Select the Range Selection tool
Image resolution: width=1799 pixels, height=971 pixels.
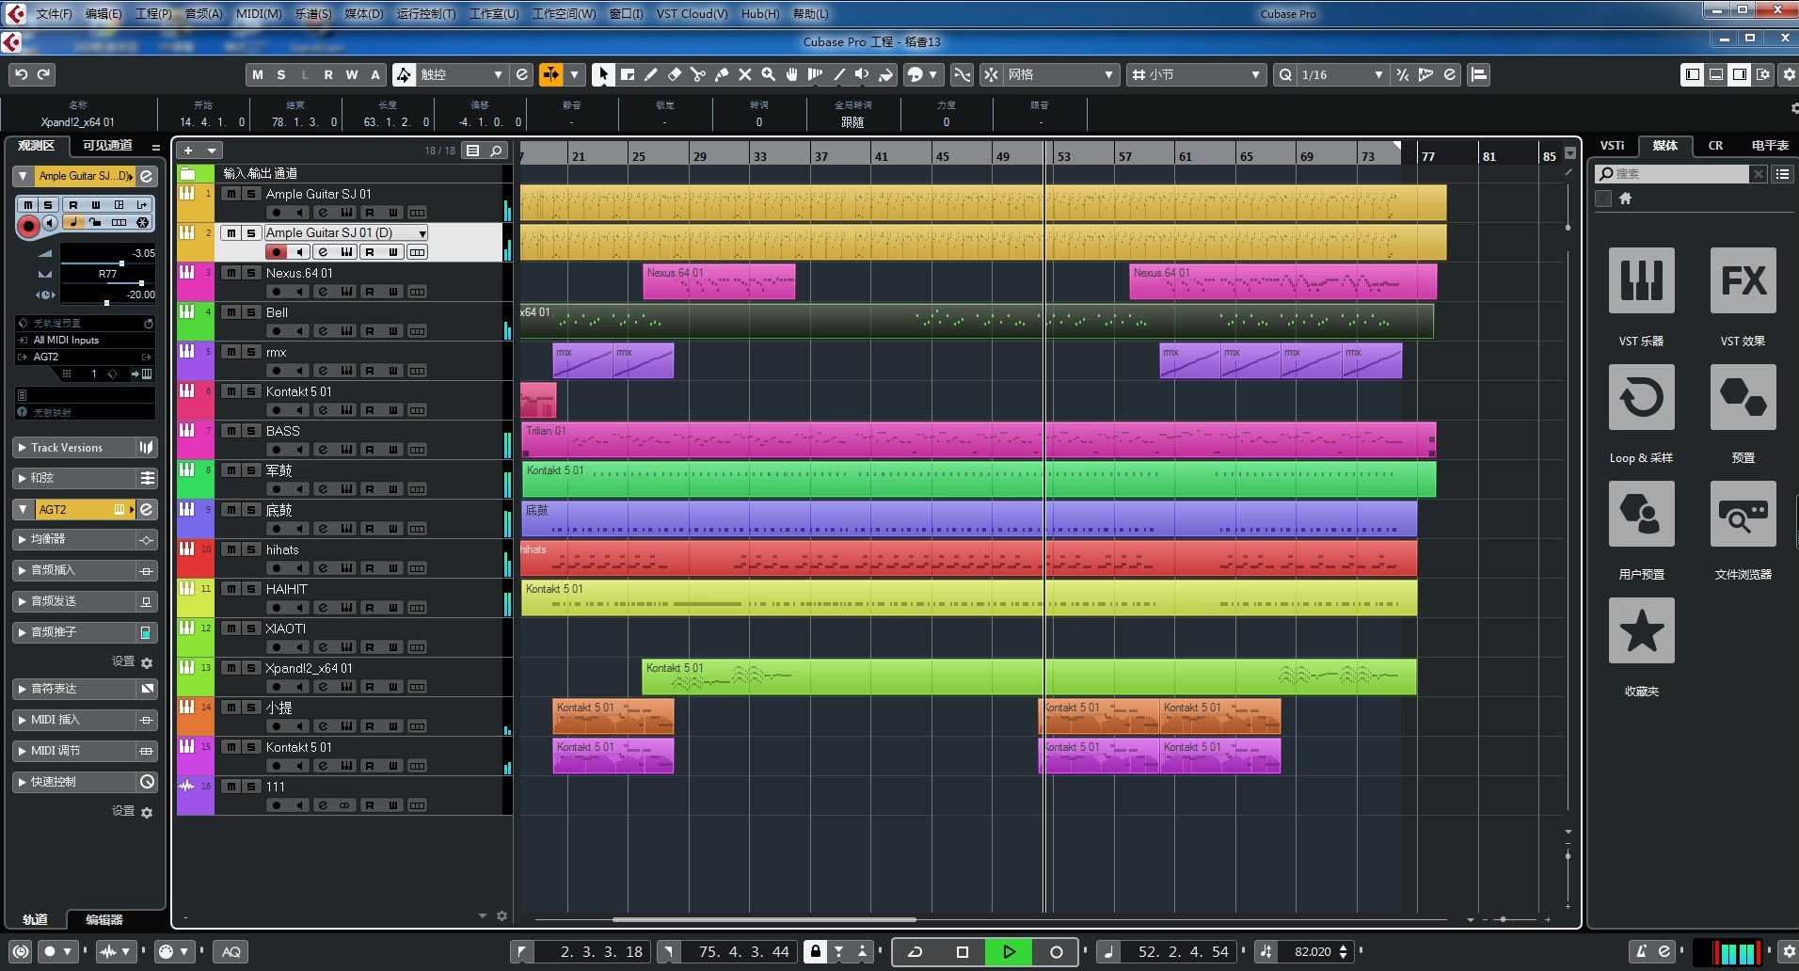point(628,74)
